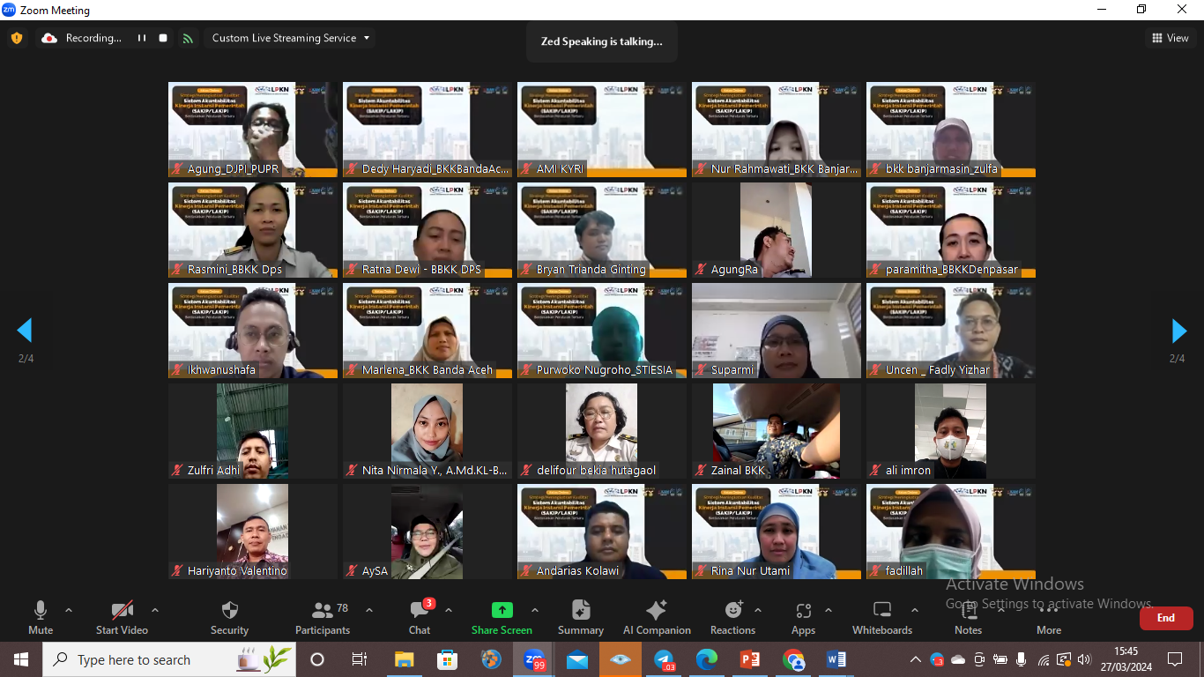1204x677 pixels.
Task: Click the encryption shield icon at top left
Action: (16, 38)
